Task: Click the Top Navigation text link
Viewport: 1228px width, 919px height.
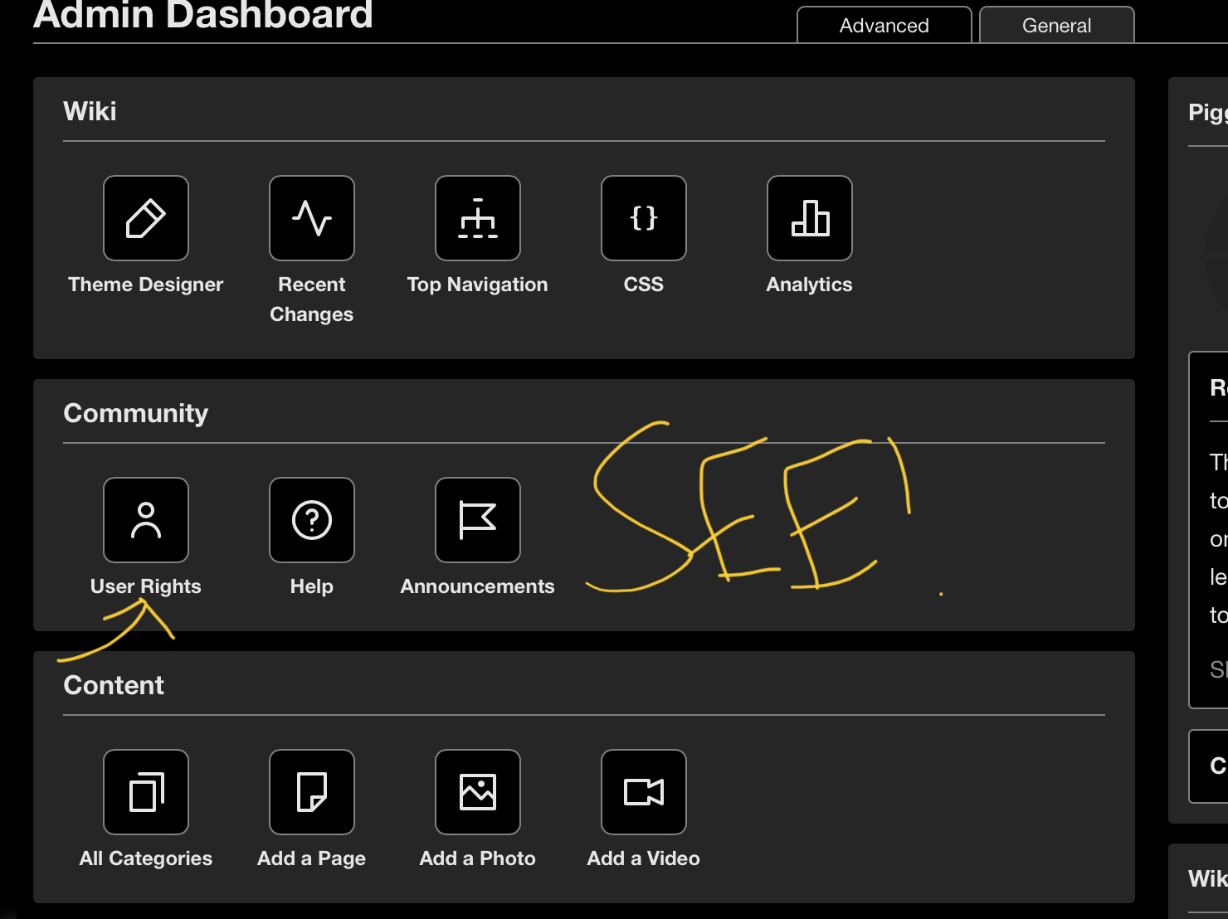Action: (x=478, y=284)
